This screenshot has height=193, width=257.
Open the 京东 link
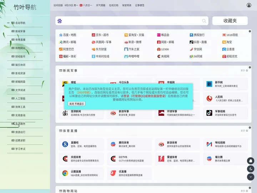point(99,35)
